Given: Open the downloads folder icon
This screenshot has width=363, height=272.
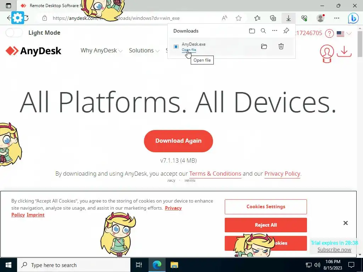Looking at the screenshot, I should pos(252,31).
